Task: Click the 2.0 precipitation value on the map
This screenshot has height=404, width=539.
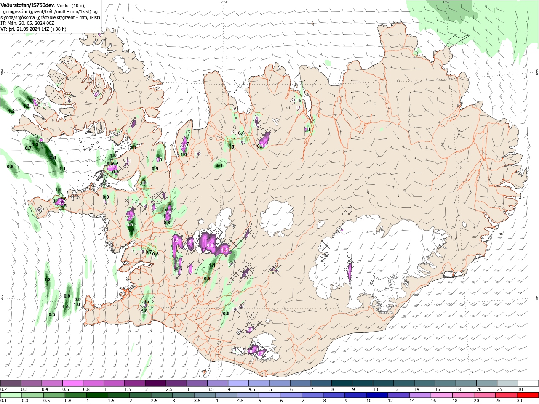Action: 133,148
